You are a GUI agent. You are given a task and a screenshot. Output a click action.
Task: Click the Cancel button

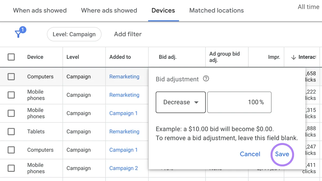point(250,154)
